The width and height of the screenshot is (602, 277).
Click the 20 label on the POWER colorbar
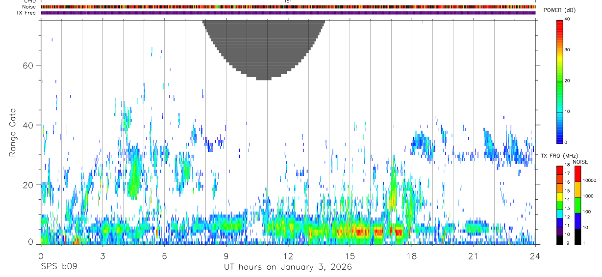567,81
